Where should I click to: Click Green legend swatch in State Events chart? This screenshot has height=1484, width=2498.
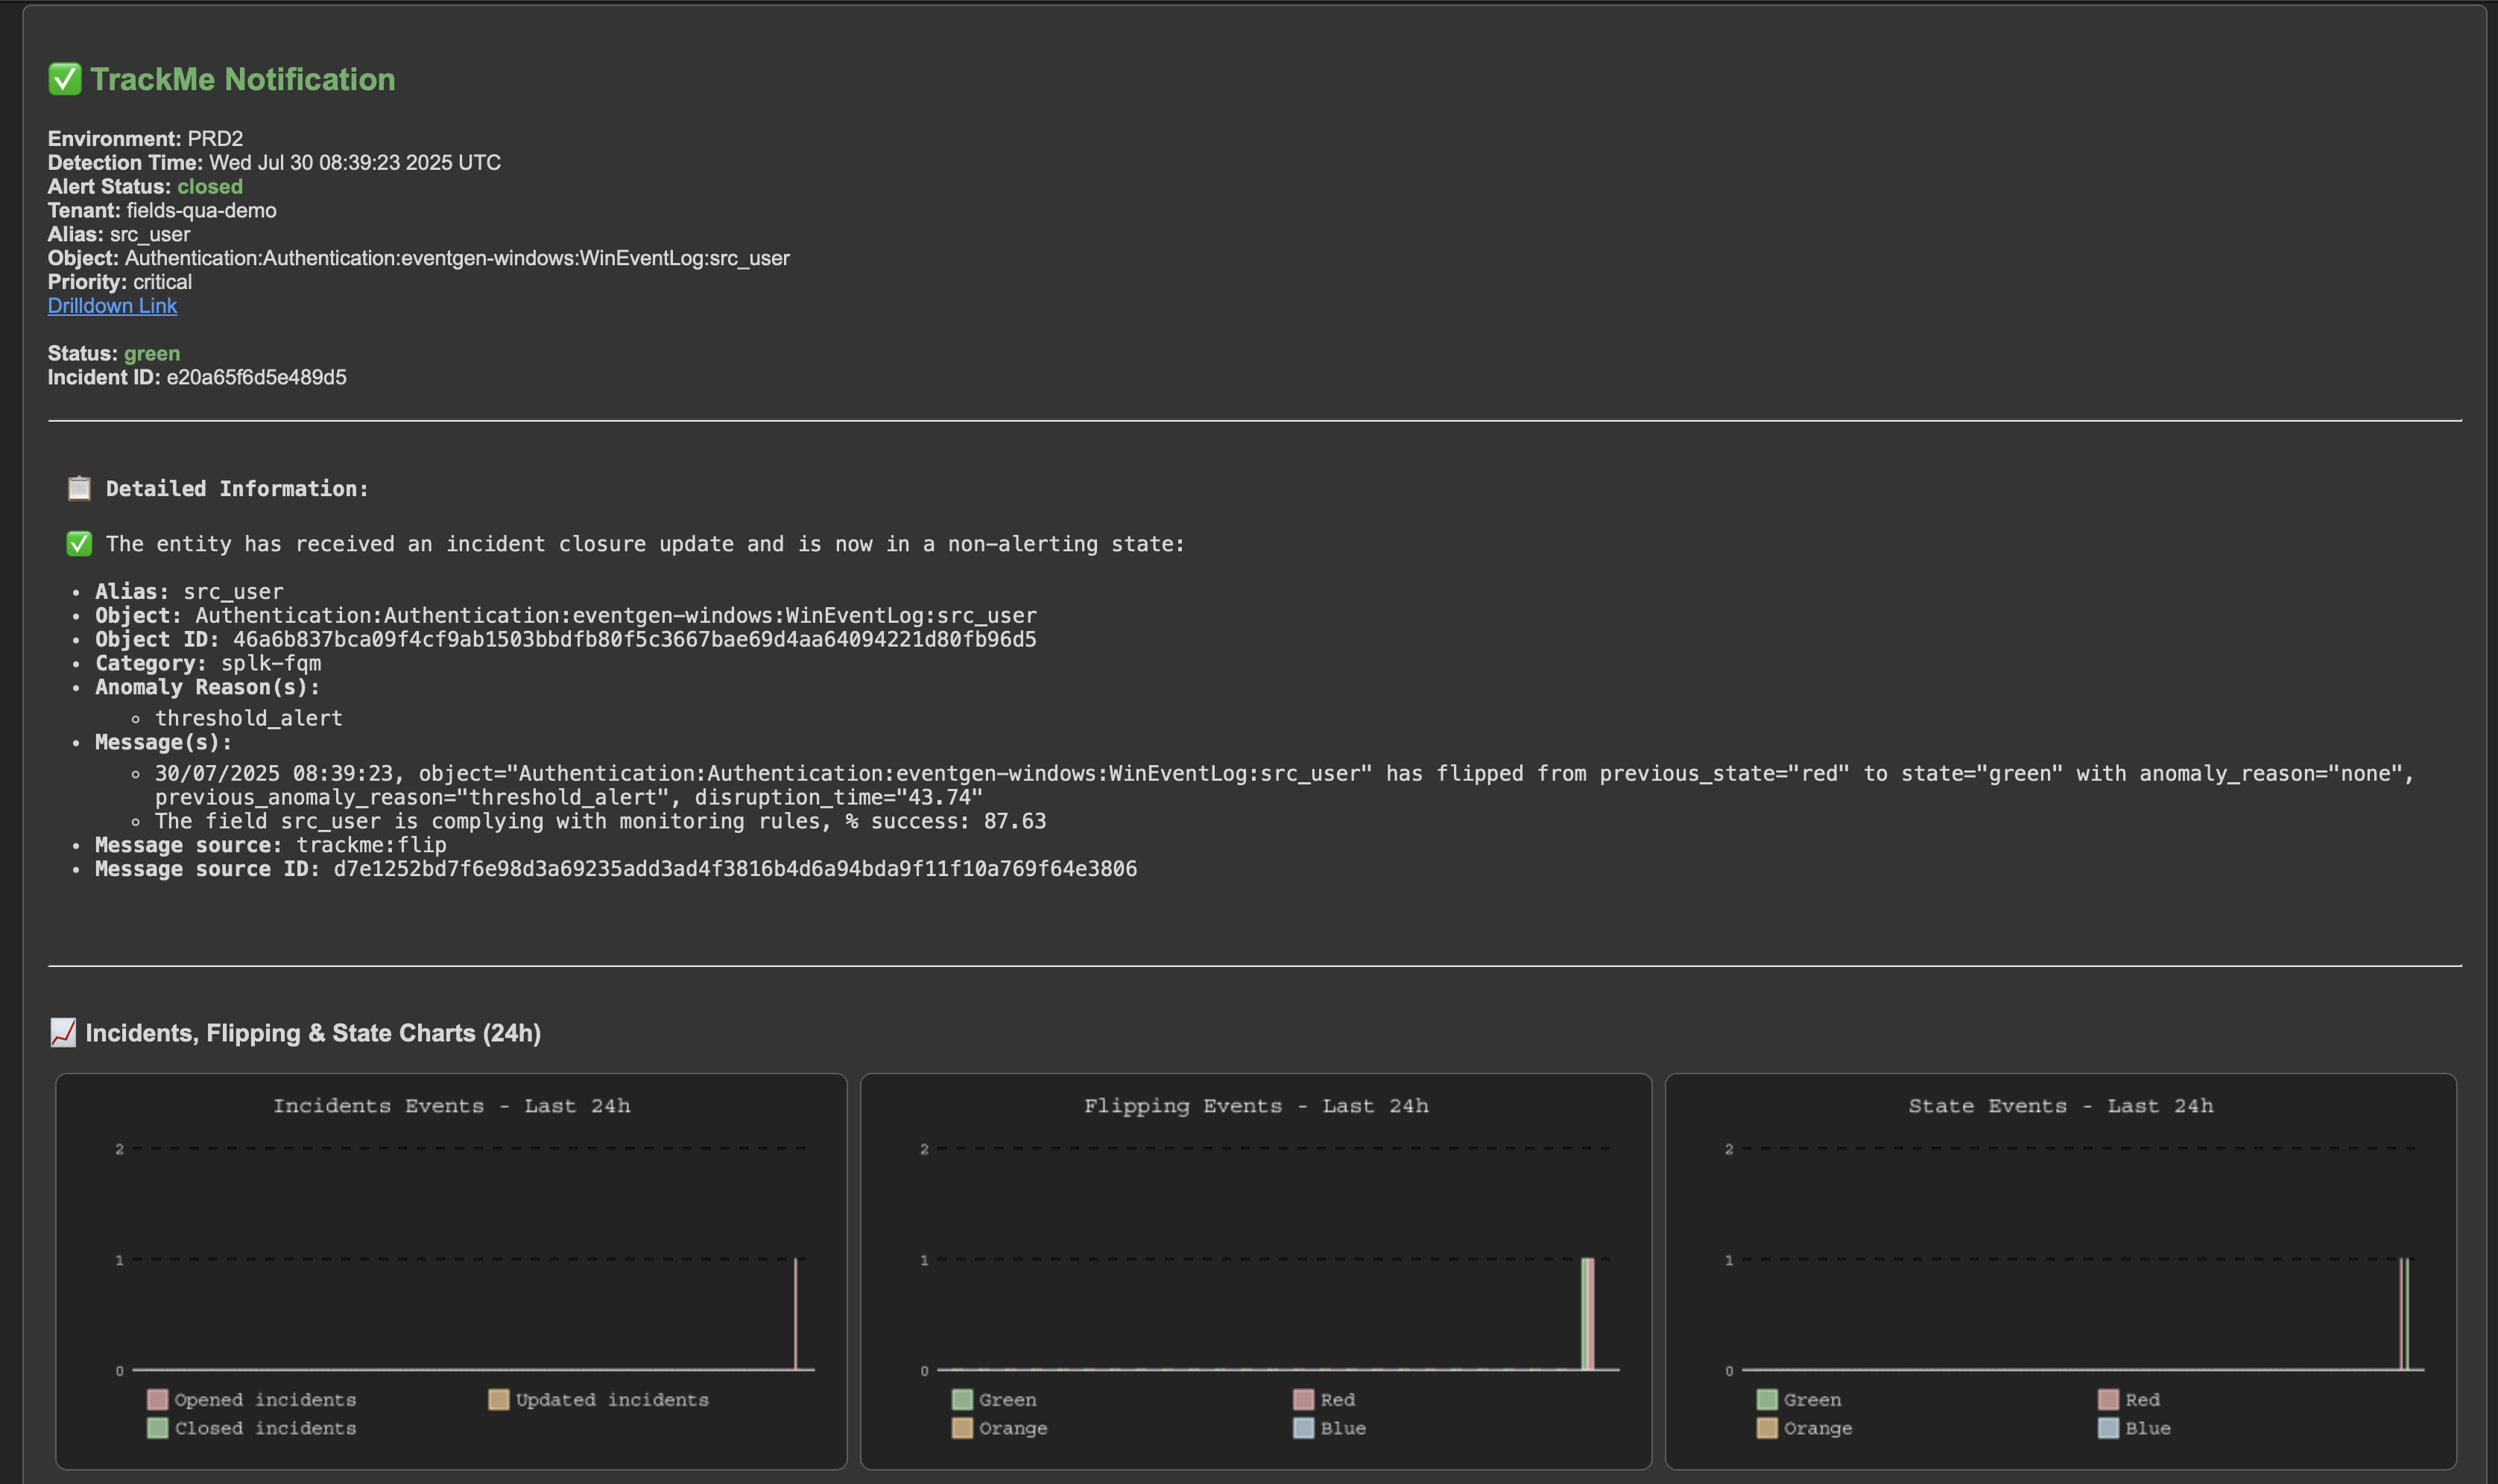[x=1767, y=1399]
